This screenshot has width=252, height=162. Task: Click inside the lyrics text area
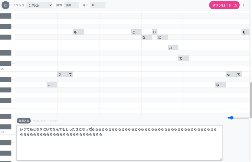pyautogui.click(x=119, y=143)
